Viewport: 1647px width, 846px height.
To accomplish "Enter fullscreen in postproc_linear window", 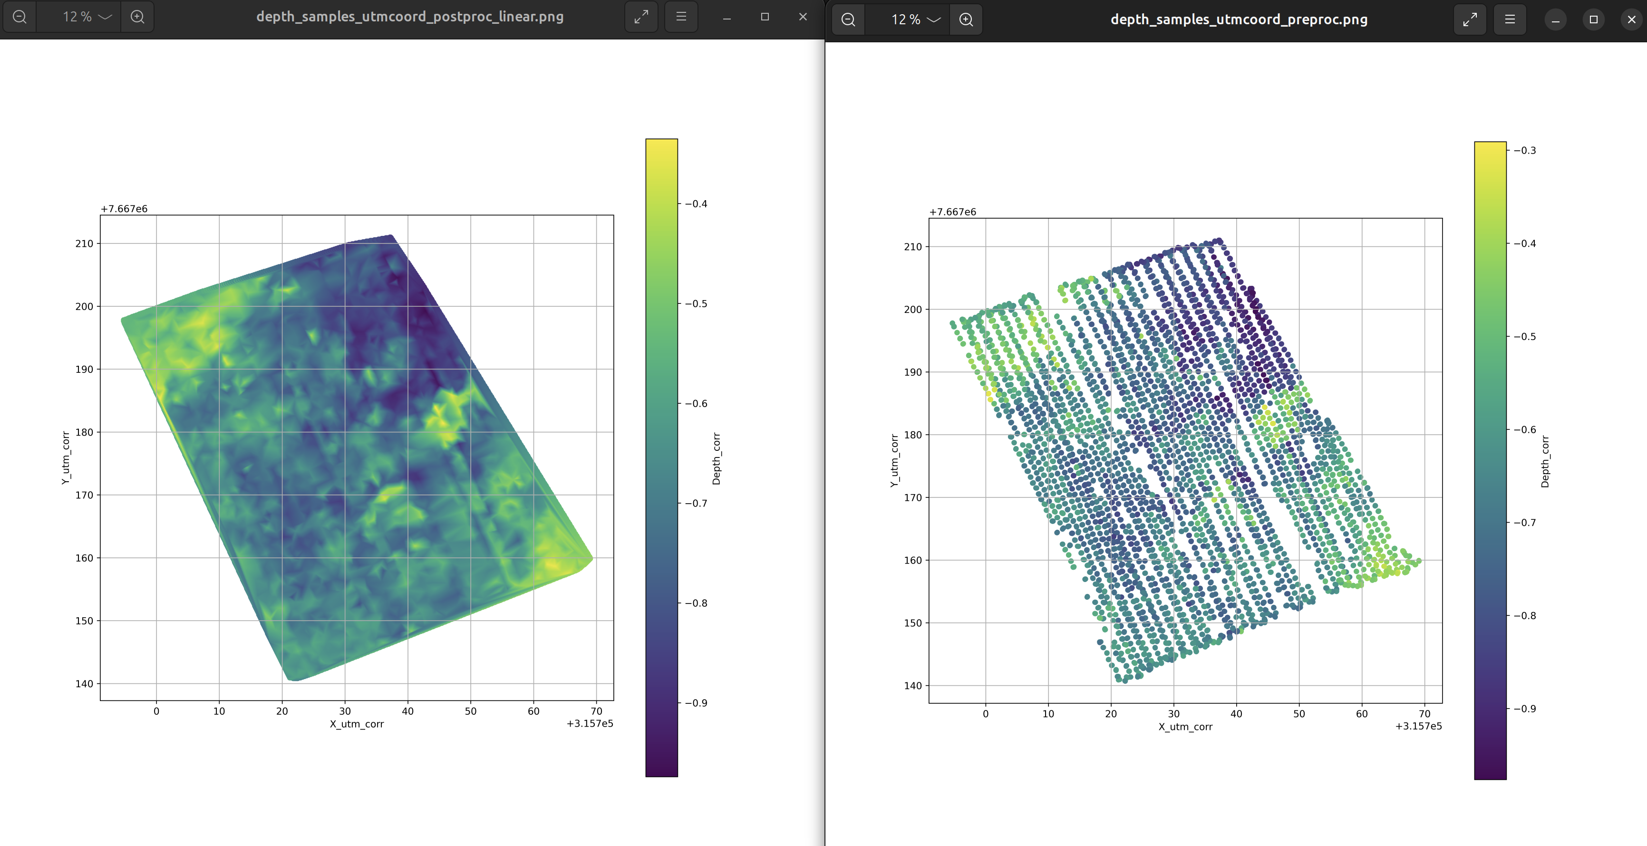I will pyautogui.click(x=640, y=17).
